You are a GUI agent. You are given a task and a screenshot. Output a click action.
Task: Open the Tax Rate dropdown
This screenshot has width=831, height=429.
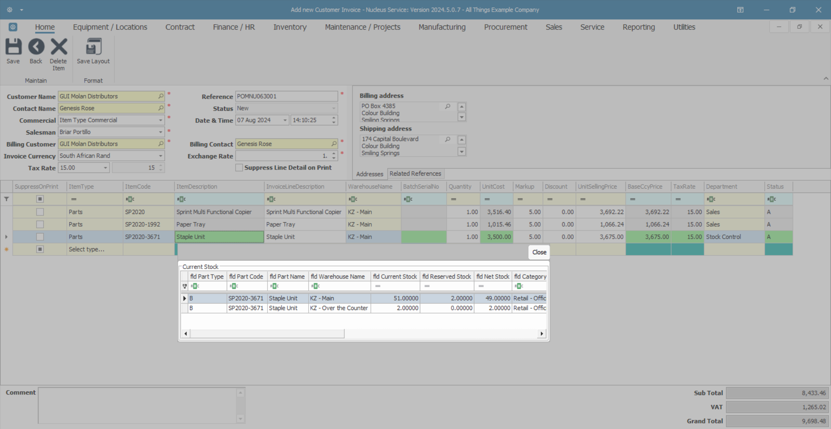click(105, 168)
